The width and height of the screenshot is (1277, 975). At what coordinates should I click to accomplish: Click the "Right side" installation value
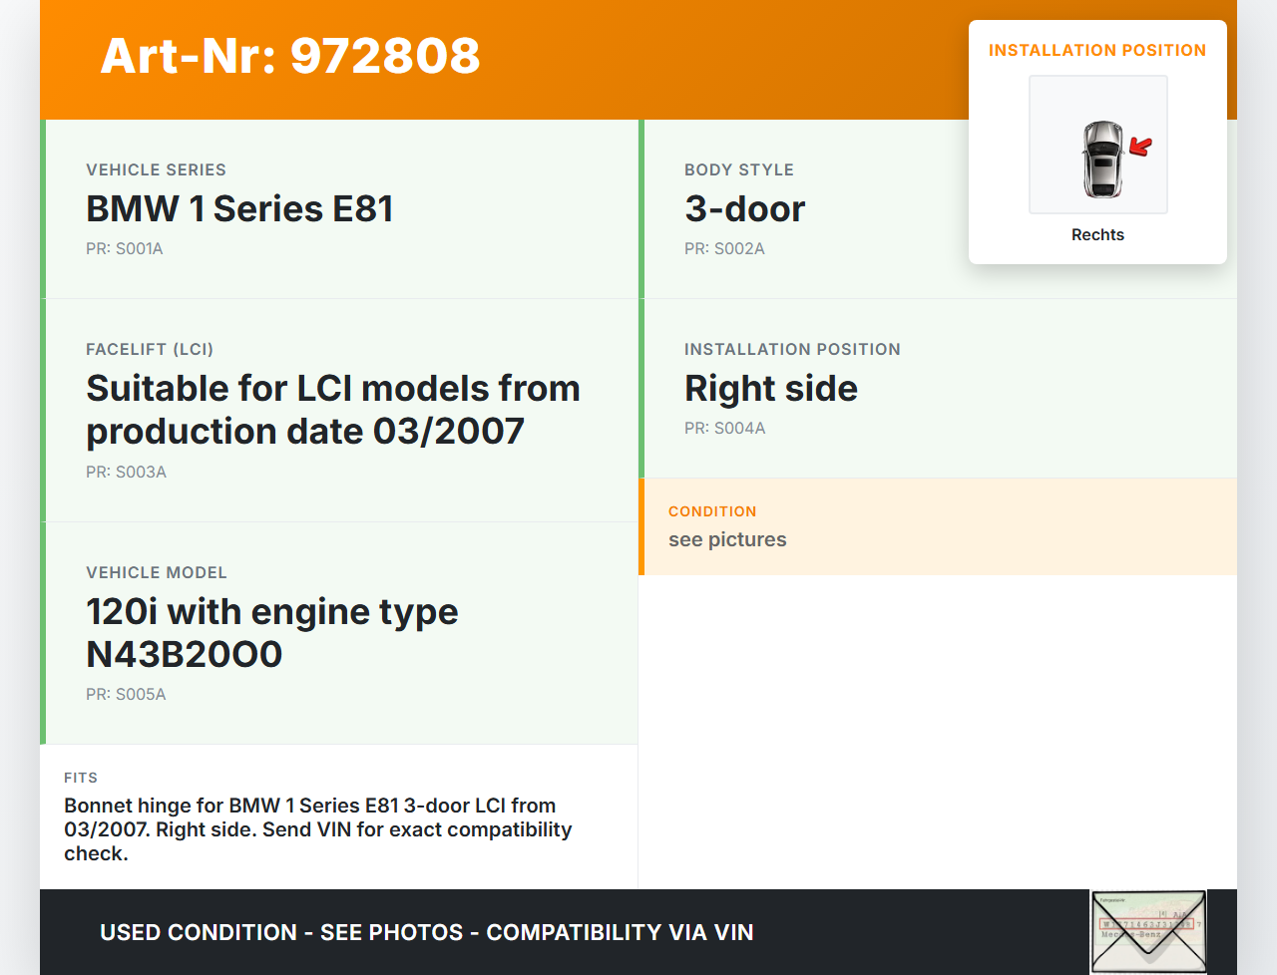pyautogui.click(x=770, y=389)
